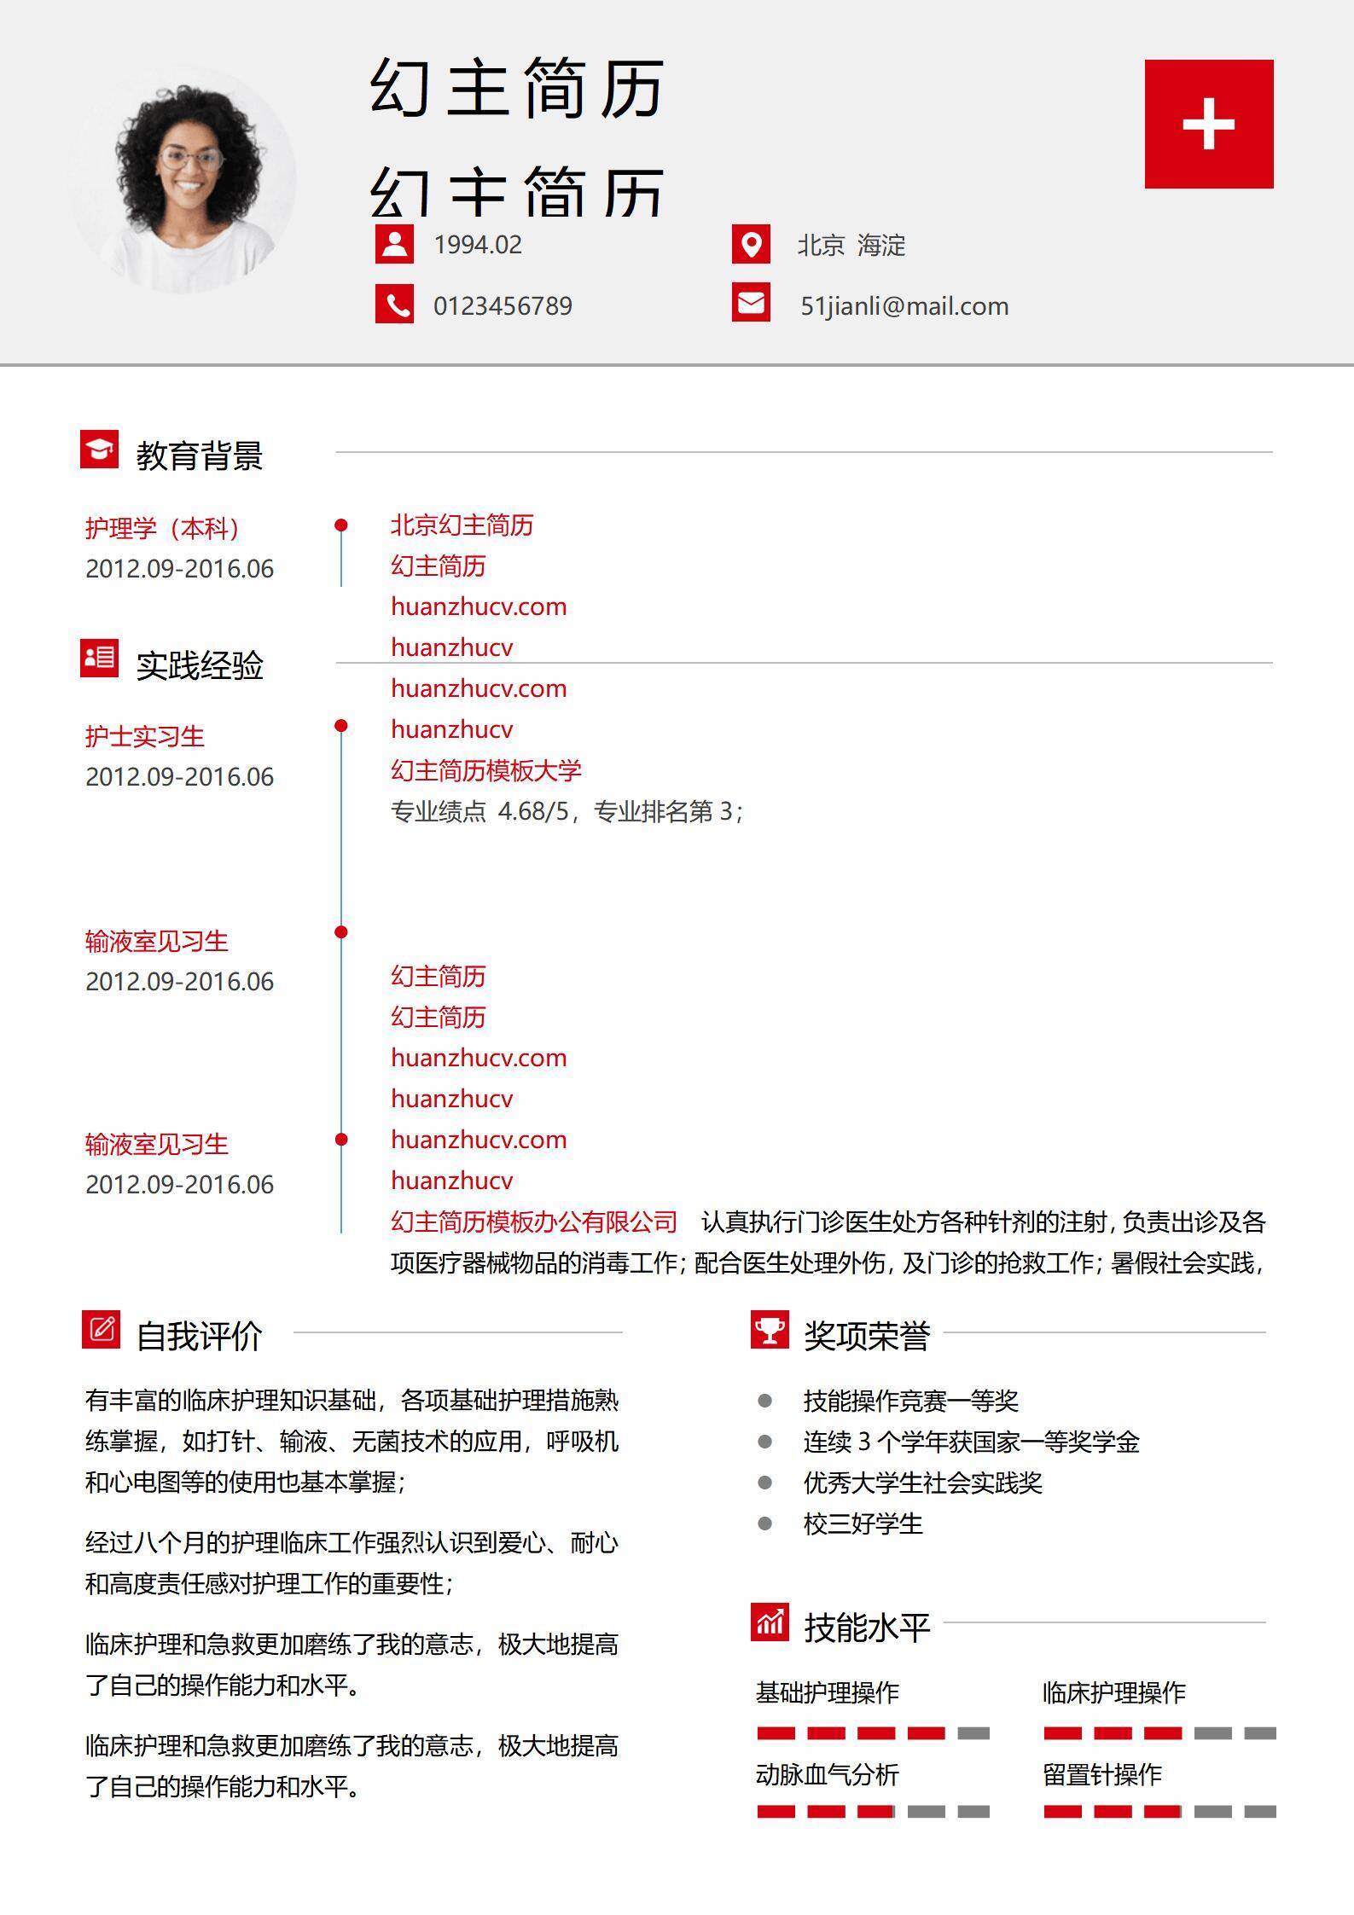Image resolution: width=1354 pixels, height=1915 pixels.
Task: Click the email address 51jianli@mail.com
Action: click(904, 306)
